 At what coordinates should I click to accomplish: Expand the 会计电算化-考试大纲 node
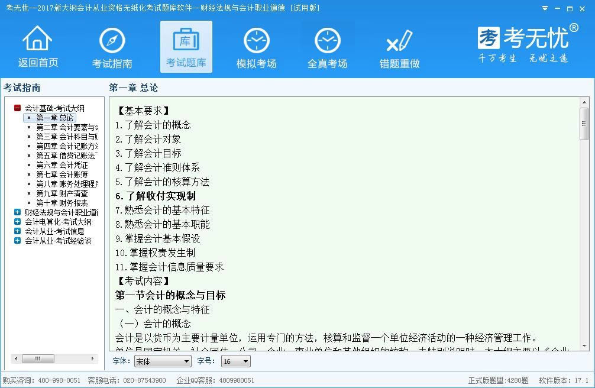click(18, 222)
